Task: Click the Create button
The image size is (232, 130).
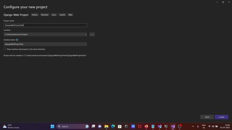Action: click(x=221, y=117)
